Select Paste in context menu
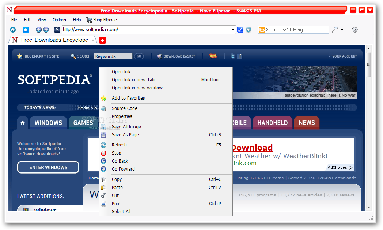 coord(166,188)
